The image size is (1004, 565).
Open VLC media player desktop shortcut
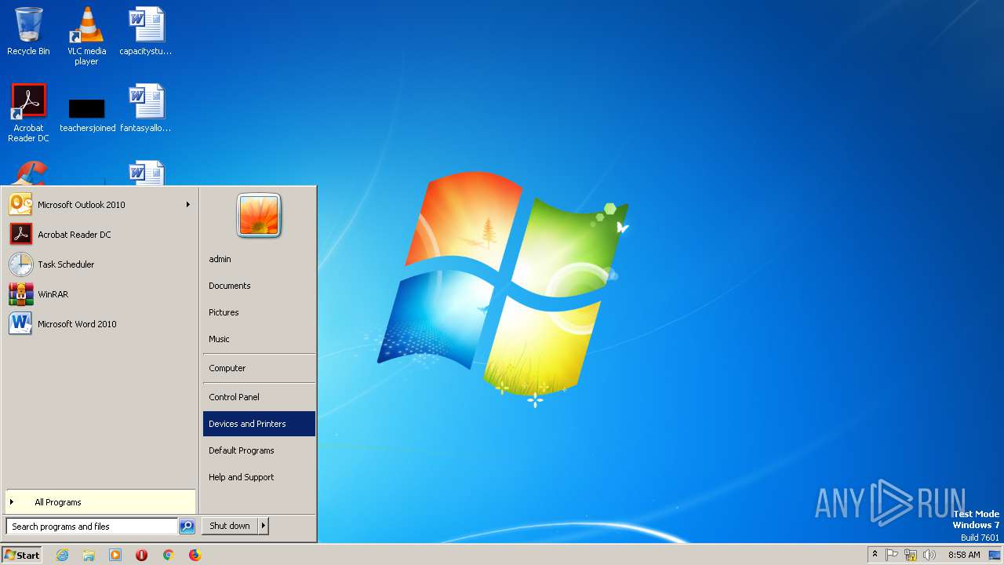86,35
